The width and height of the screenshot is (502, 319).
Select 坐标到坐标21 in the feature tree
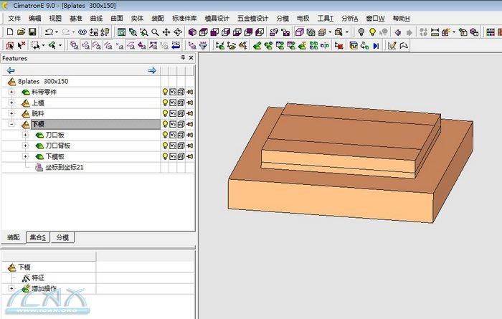(65, 168)
